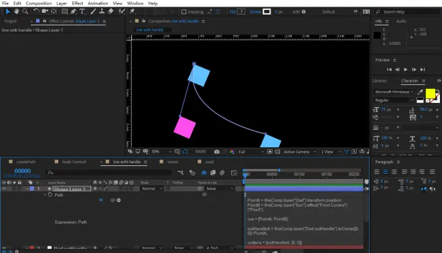Image resolution: width=442 pixels, height=253 pixels.
Task: Enable motion blur for all layers
Action: (x=222, y=173)
